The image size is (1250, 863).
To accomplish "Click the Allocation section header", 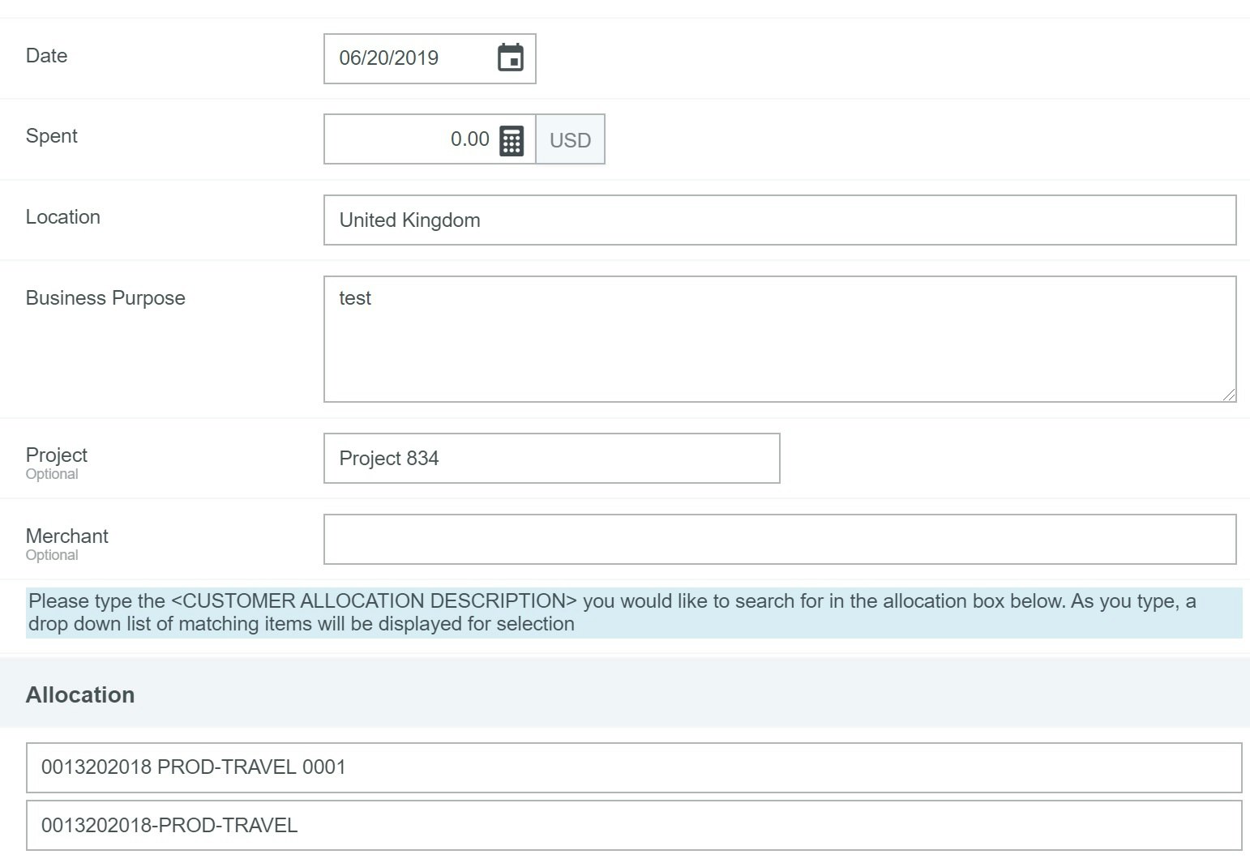I will [80, 694].
